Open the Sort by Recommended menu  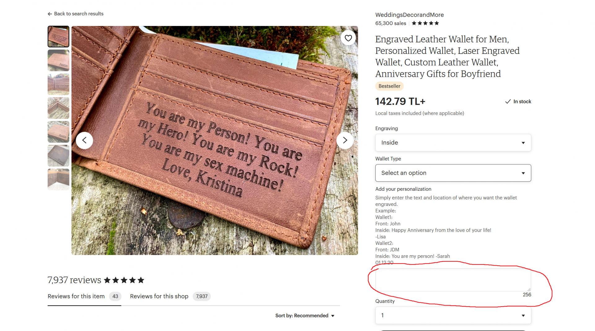click(305, 316)
